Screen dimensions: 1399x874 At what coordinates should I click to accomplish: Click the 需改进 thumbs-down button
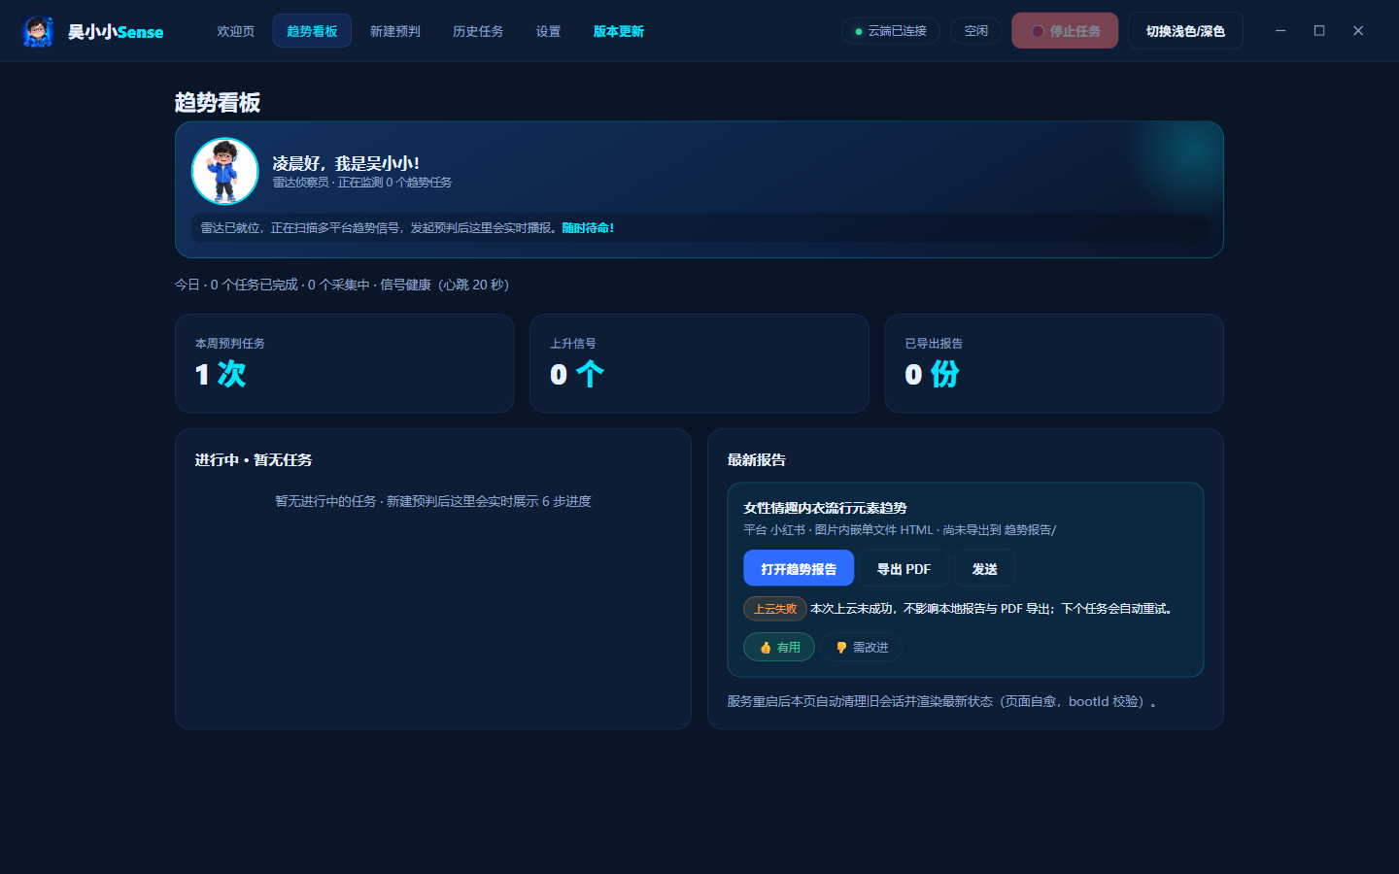pyautogui.click(x=862, y=648)
